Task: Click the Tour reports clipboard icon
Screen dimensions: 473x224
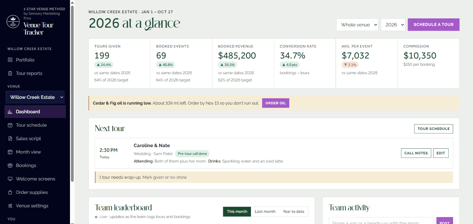Action: [10, 73]
